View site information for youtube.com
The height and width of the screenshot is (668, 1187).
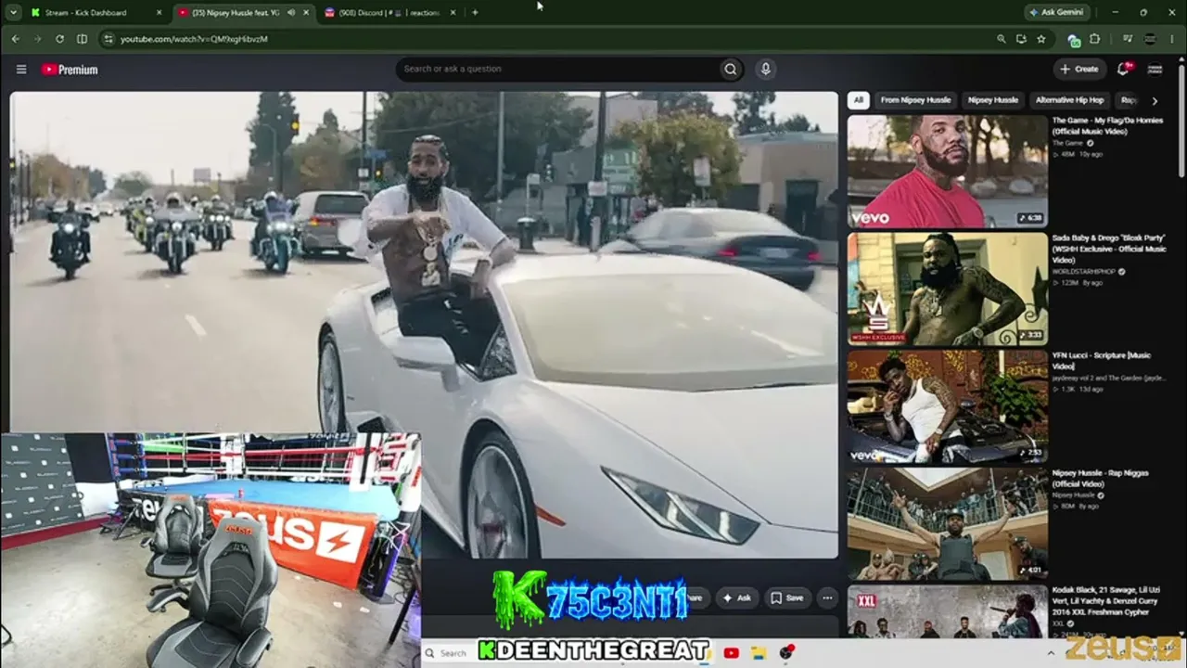[108, 39]
